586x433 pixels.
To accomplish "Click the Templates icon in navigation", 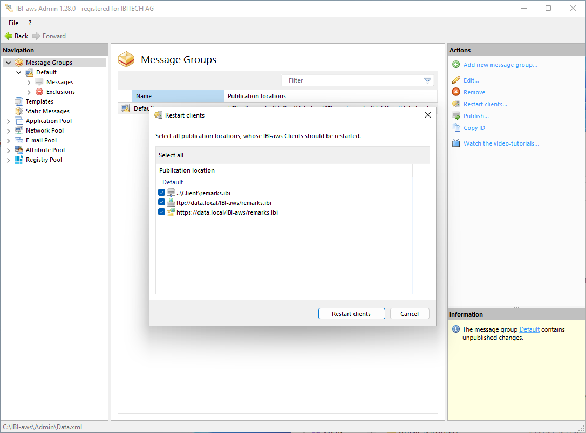I will click(19, 101).
